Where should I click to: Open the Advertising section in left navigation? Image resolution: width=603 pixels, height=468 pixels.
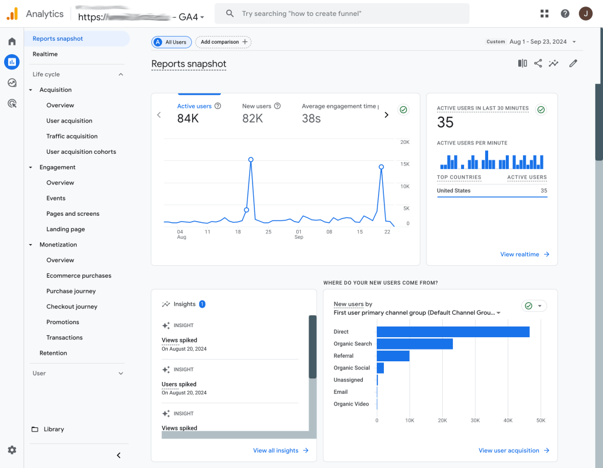pyautogui.click(x=12, y=103)
